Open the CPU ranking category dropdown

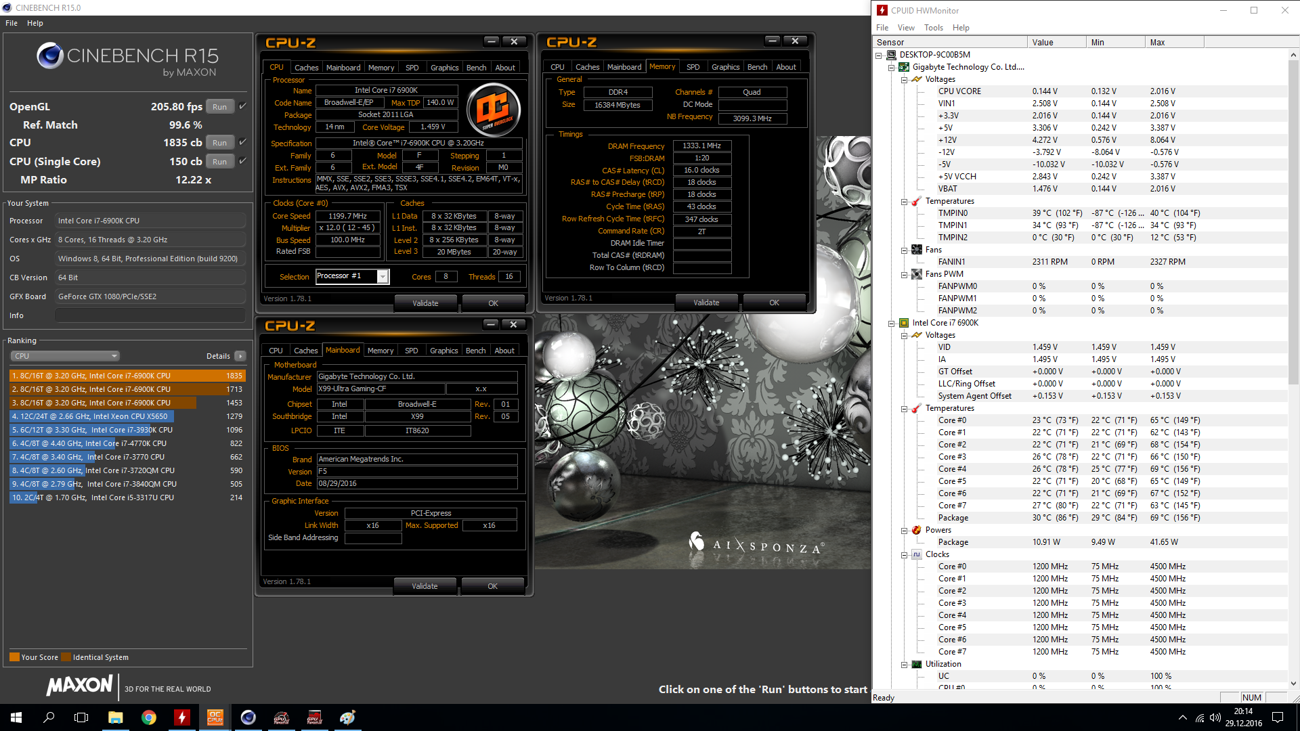pos(65,356)
